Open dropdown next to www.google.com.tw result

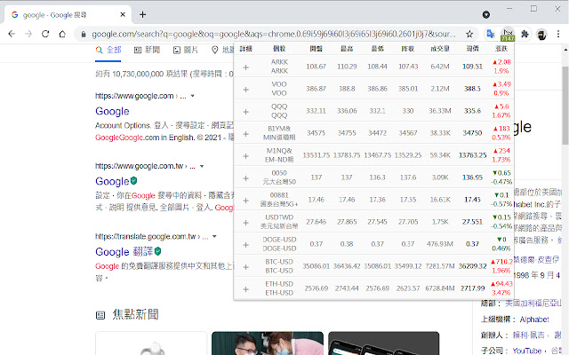202,166
